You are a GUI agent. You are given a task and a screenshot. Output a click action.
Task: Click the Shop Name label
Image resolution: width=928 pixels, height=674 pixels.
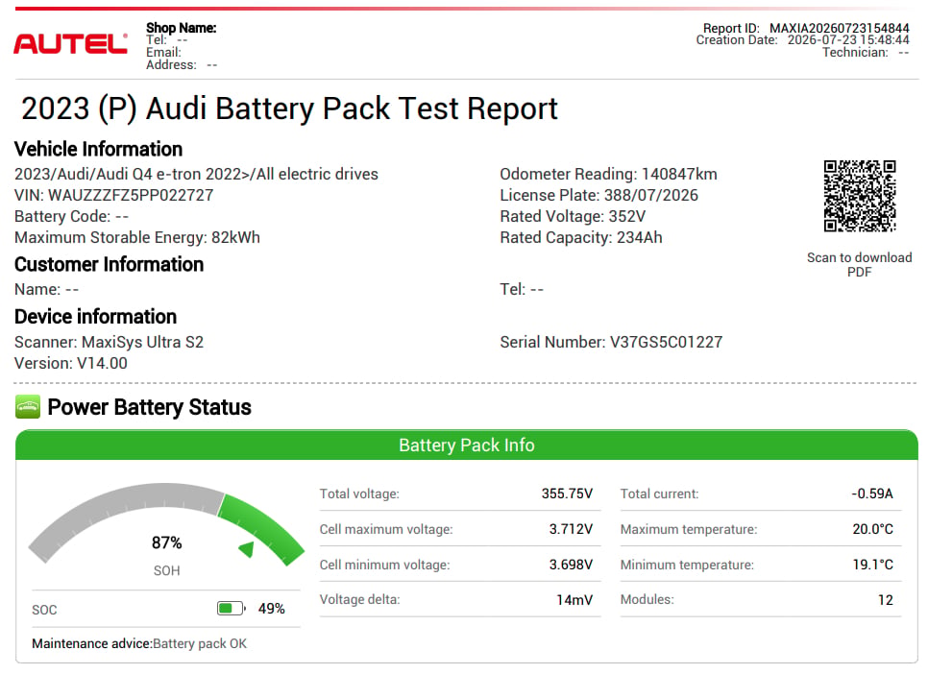pyautogui.click(x=182, y=28)
